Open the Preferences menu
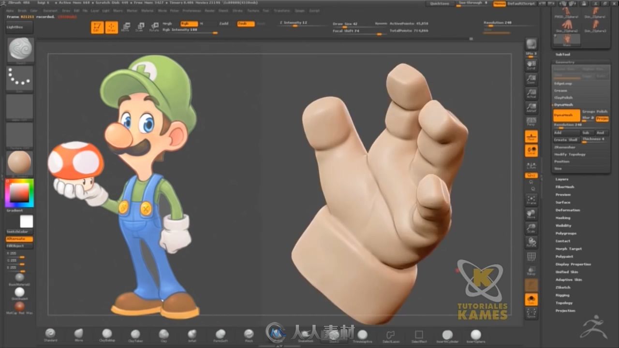Image resolution: width=619 pixels, height=348 pixels. tap(192, 10)
